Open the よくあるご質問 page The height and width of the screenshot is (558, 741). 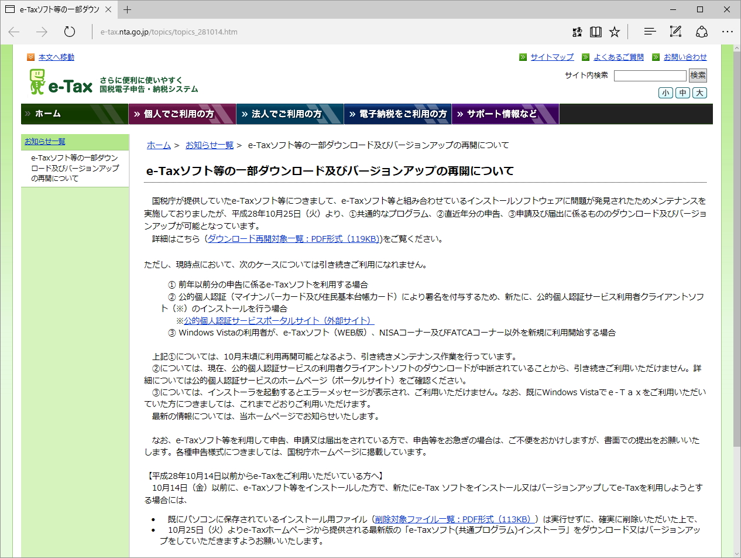pos(618,57)
